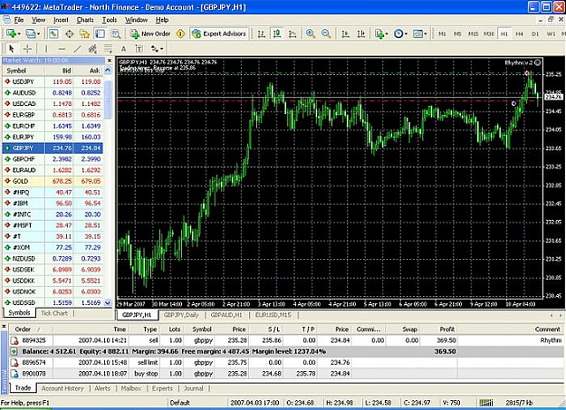Screen dimensions: 566x410
Task: Select the D1 timeframe button
Action: 535,33
